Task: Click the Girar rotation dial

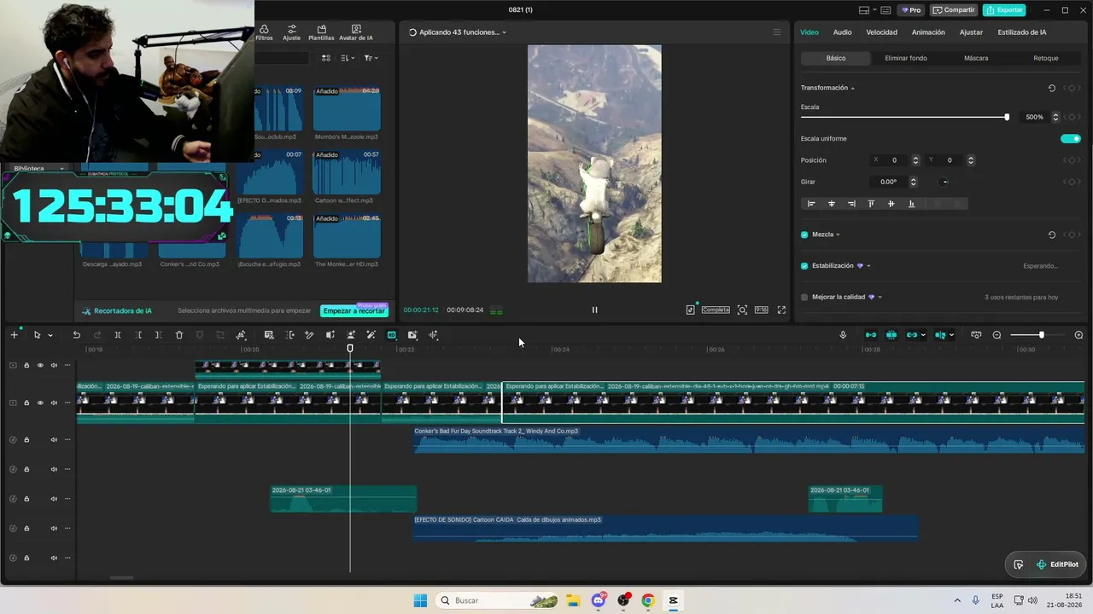Action: click(944, 182)
